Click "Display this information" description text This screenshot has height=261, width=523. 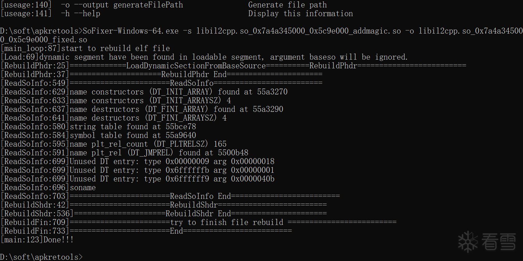pyautogui.click(x=300, y=14)
